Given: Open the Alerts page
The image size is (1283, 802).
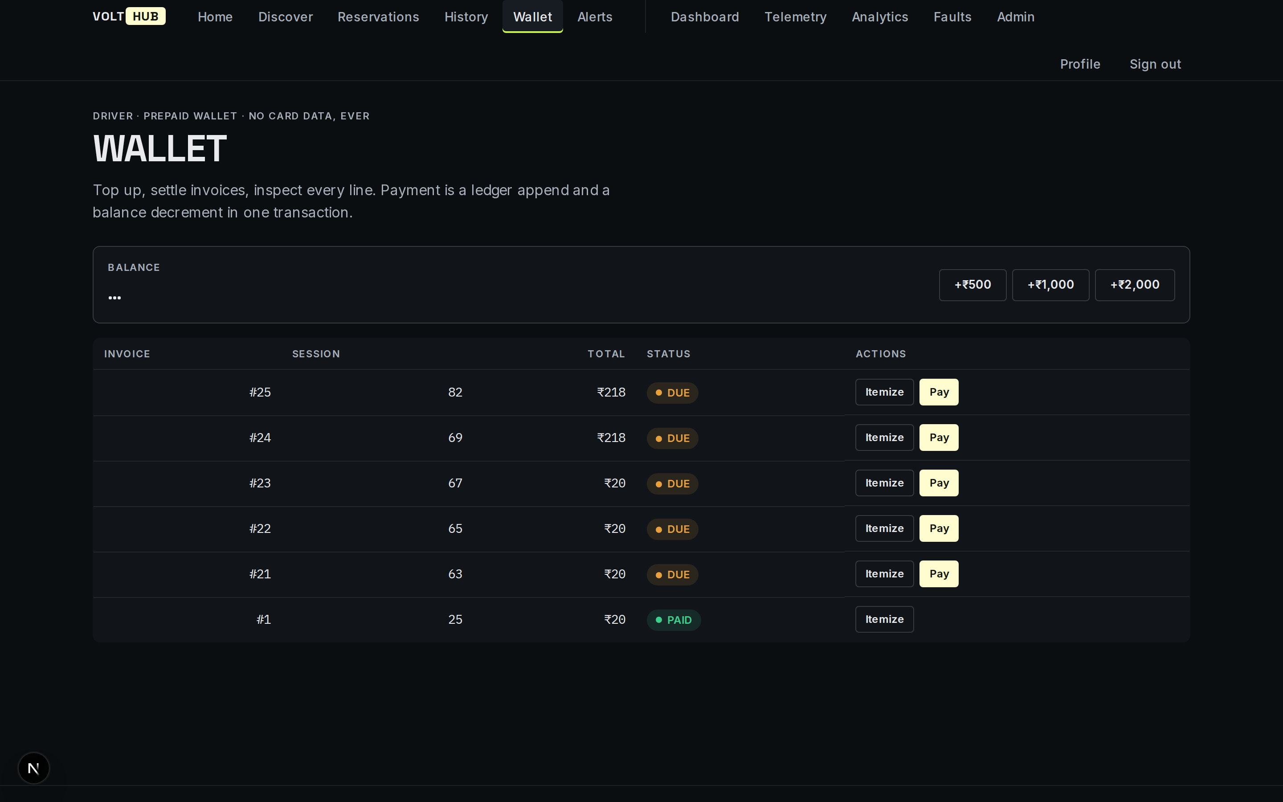Looking at the screenshot, I should (x=594, y=17).
